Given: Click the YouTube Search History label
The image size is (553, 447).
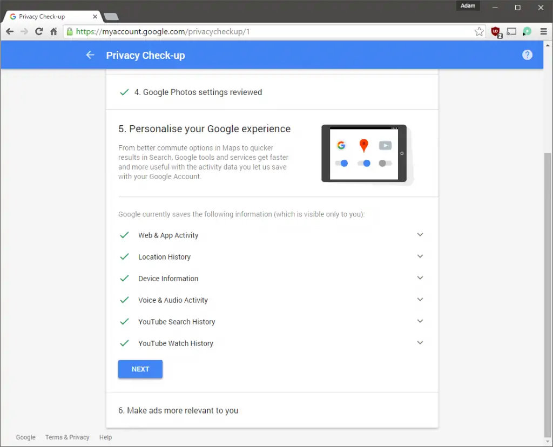Looking at the screenshot, I should tap(177, 322).
